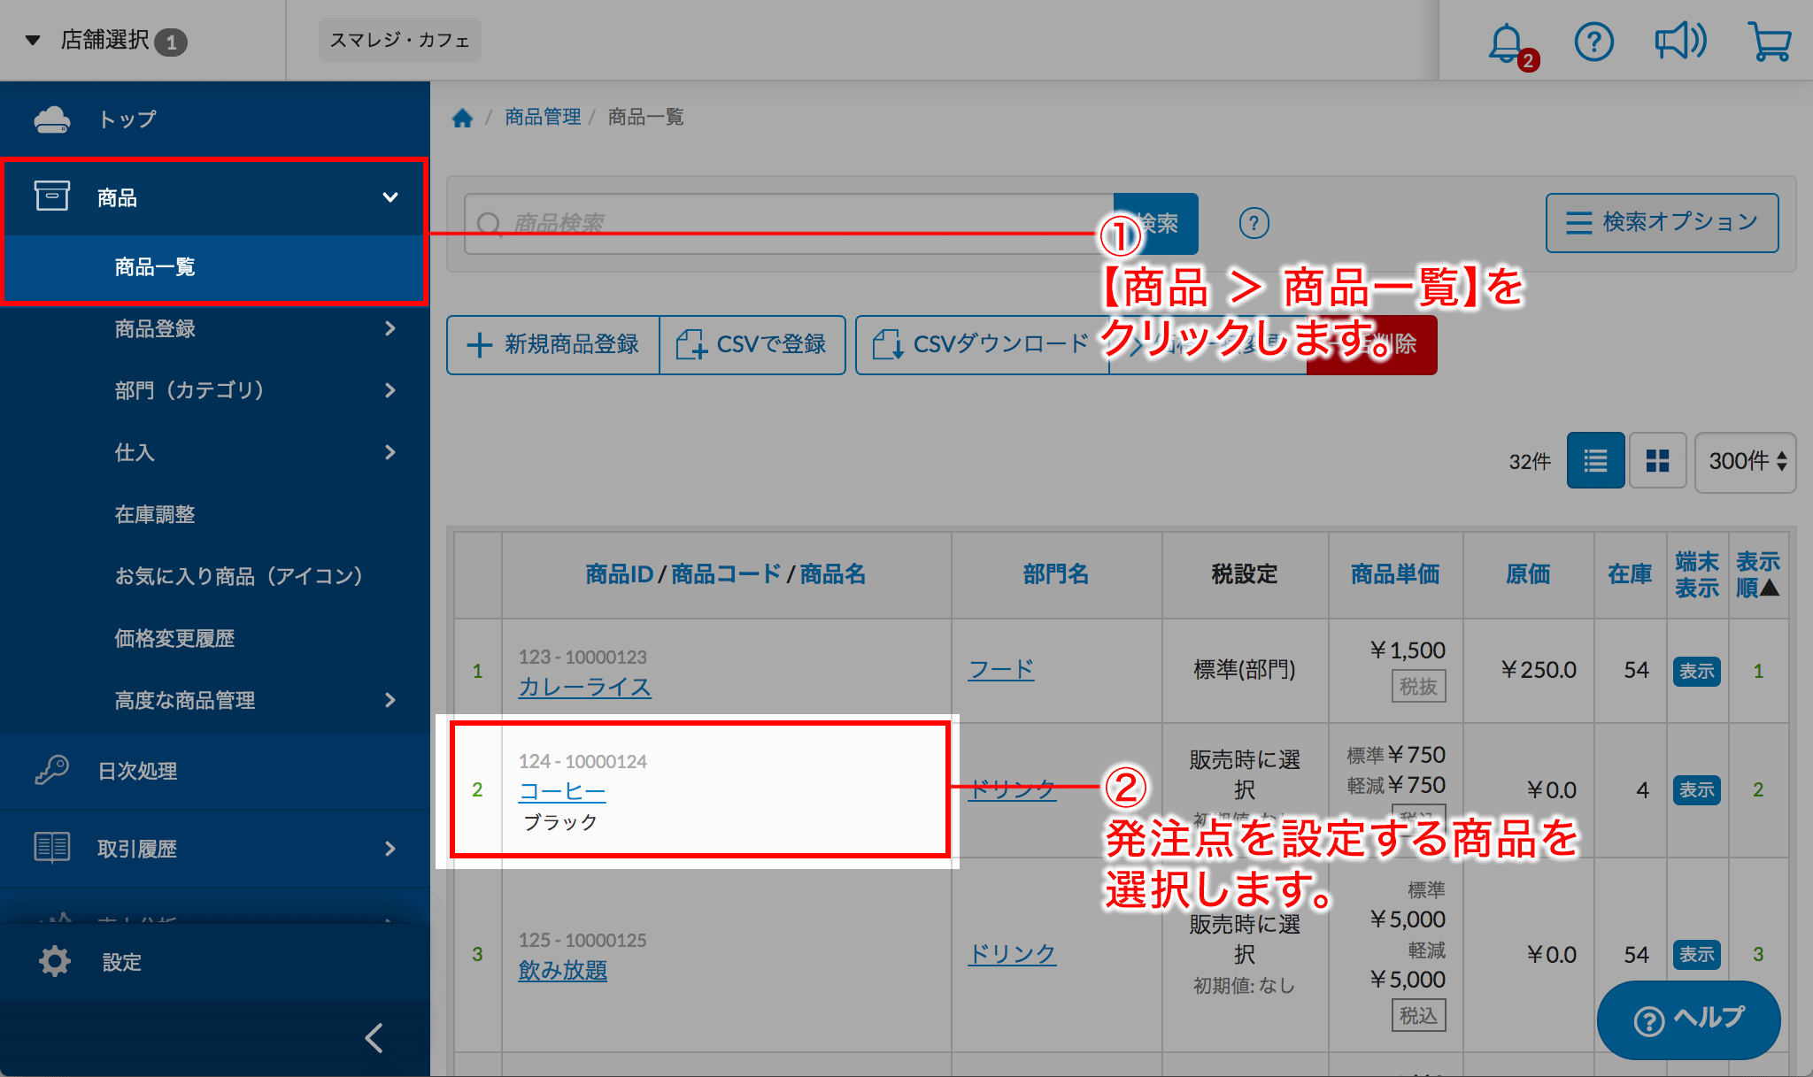Viewport: 1813px width, 1077px height.
Task: Change the 300件 page size dropdown
Action: pos(1745,461)
